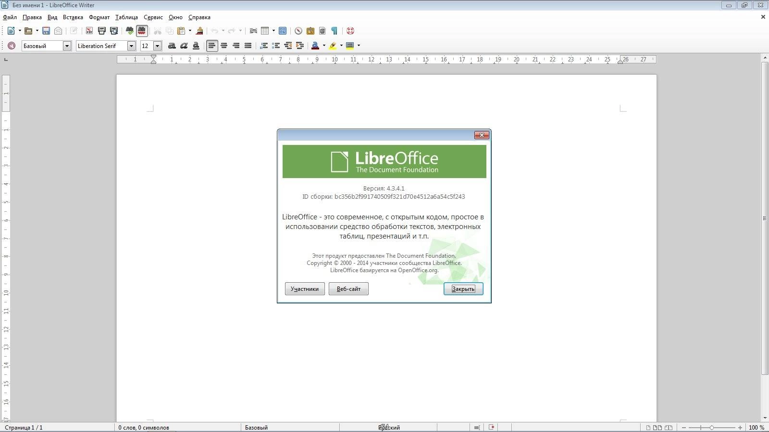Image resolution: width=769 pixels, height=432 pixels.
Task: Switch to side-by-side pages view layout
Action: [x=657, y=427]
